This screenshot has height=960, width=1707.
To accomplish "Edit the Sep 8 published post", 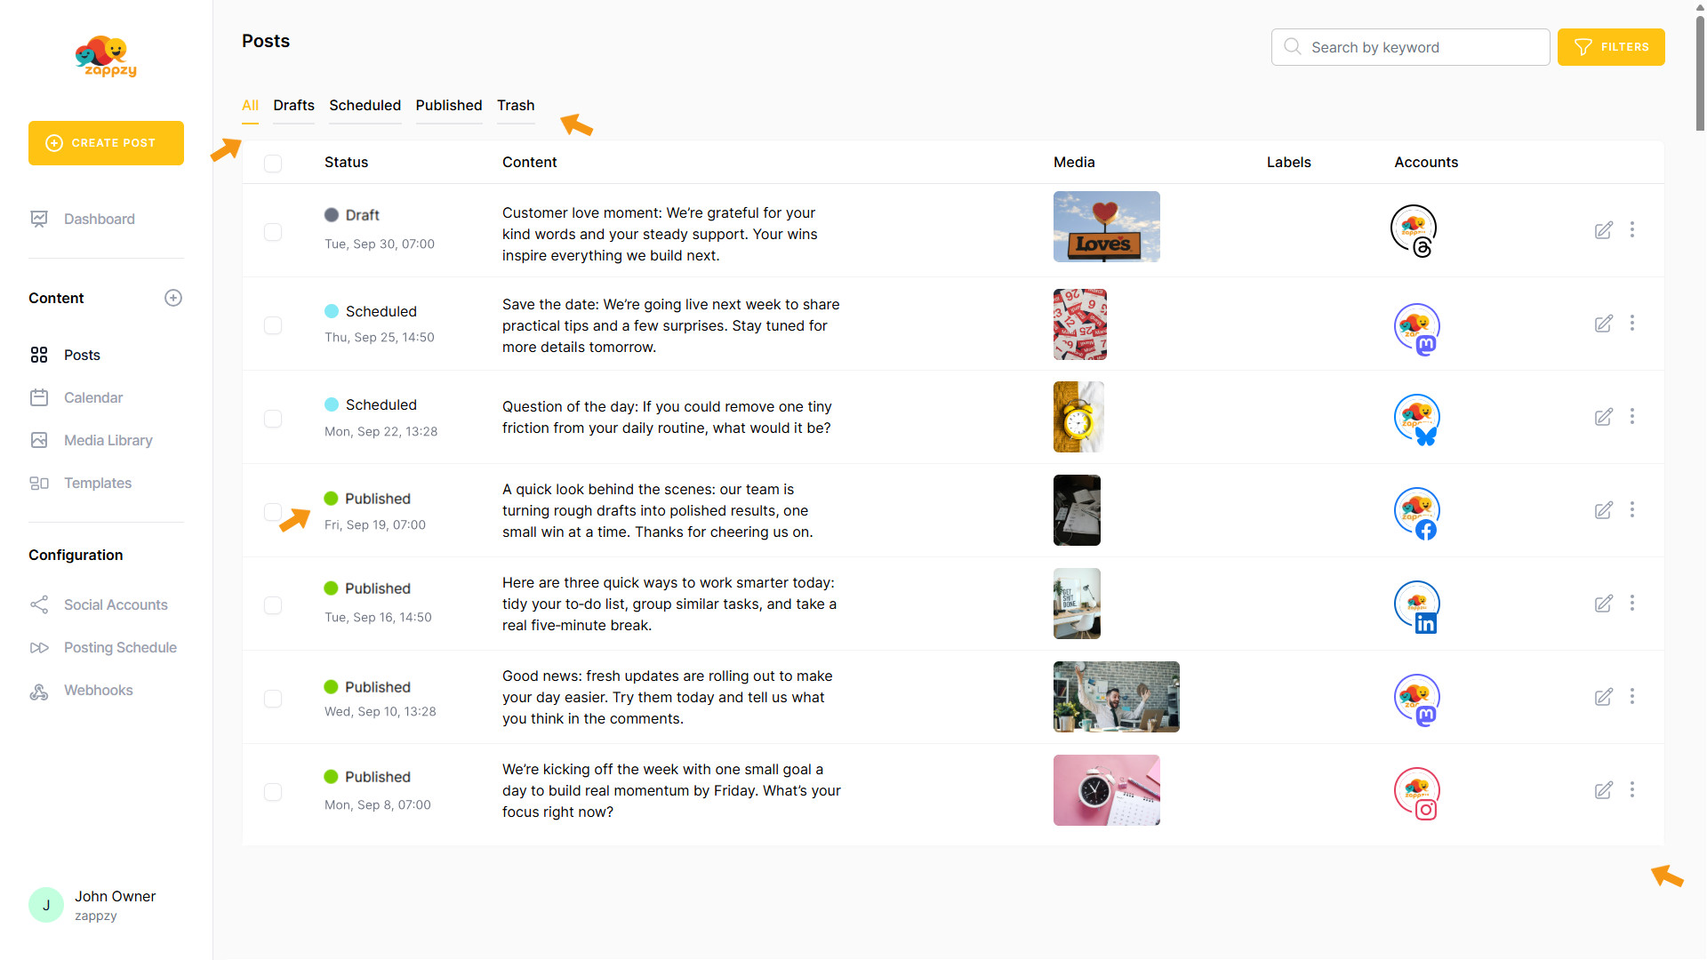I will coord(1603,790).
